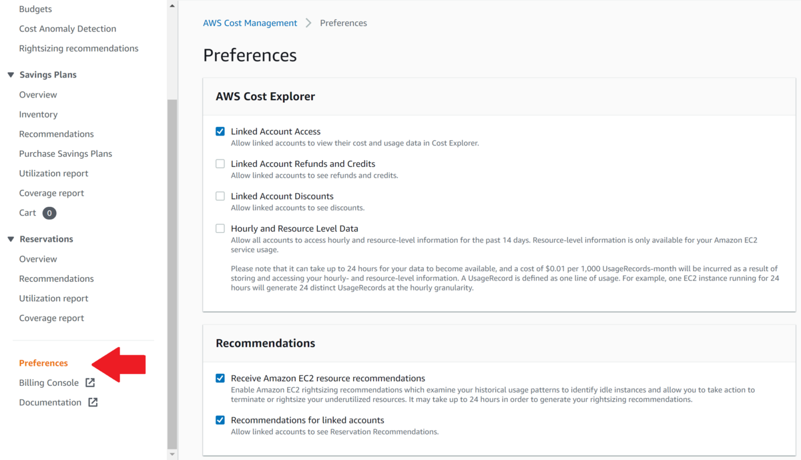This screenshot has height=460, width=801.
Task: Click the Documentation external link icon
Action: click(93, 403)
